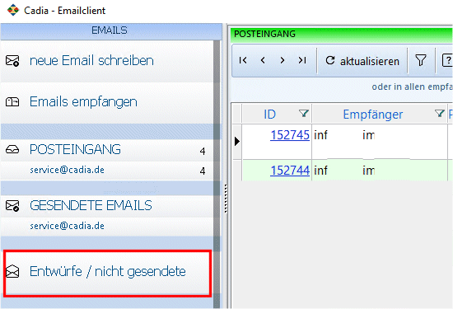Click the POSTEINGANG unread count 4
The width and height of the screenshot is (453, 309).
(x=203, y=151)
